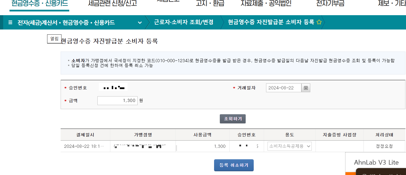The image size is (406, 175).
Task: Select the 거래일자 date field showing 2024-08-22
Action: [x=283, y=88]
